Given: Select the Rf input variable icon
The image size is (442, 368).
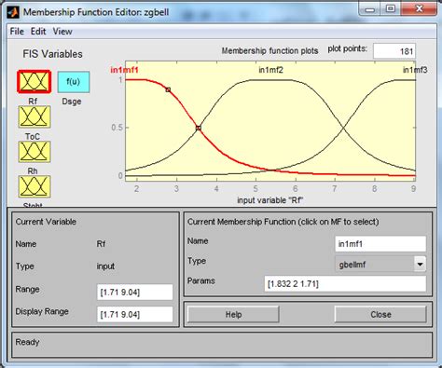Looking at the screenshot, I should pyautogui.click(x=35, y=82).
